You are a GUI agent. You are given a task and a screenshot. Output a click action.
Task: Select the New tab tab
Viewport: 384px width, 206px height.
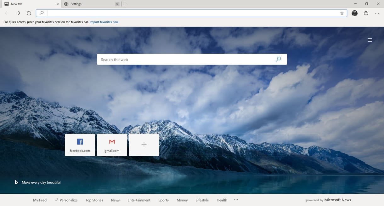31,4
